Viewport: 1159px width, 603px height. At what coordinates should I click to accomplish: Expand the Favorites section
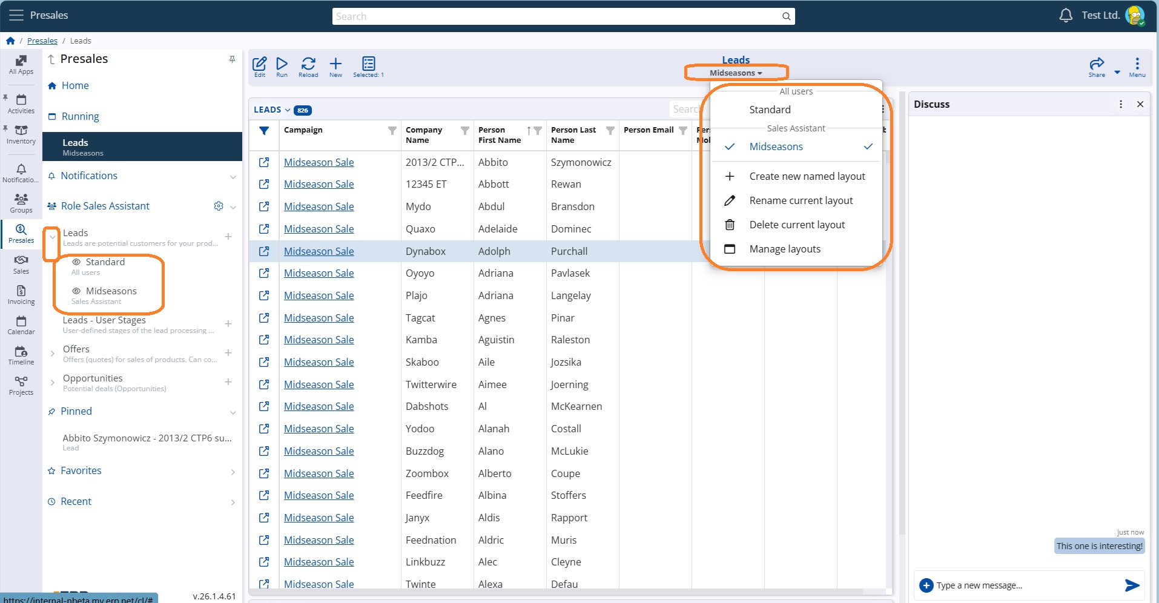pos(233,472)
